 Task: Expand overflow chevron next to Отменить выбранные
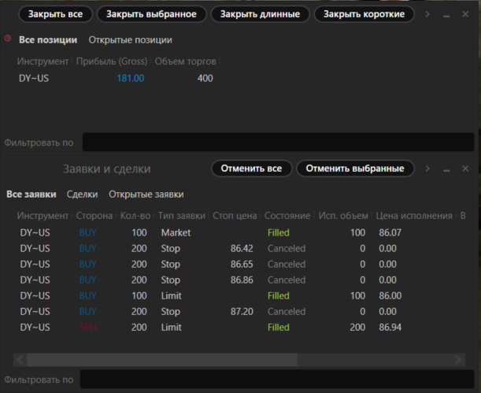427,169
